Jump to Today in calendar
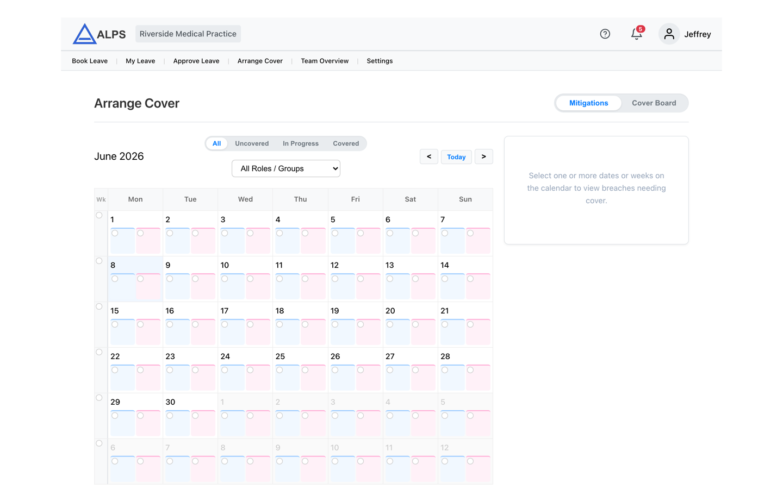The height and width of the screenshot is (489, 783). point(456,156)
